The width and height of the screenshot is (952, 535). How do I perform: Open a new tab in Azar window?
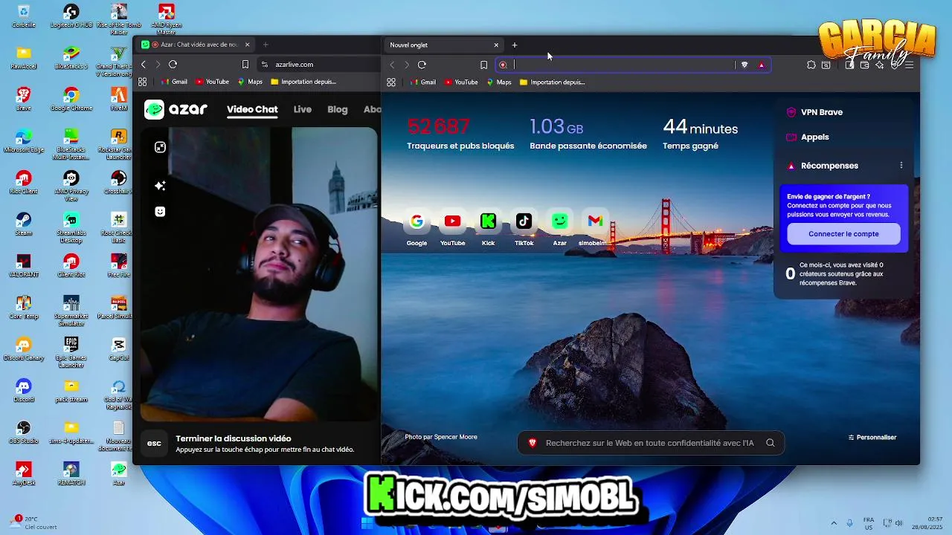click(x=266, y=45)
